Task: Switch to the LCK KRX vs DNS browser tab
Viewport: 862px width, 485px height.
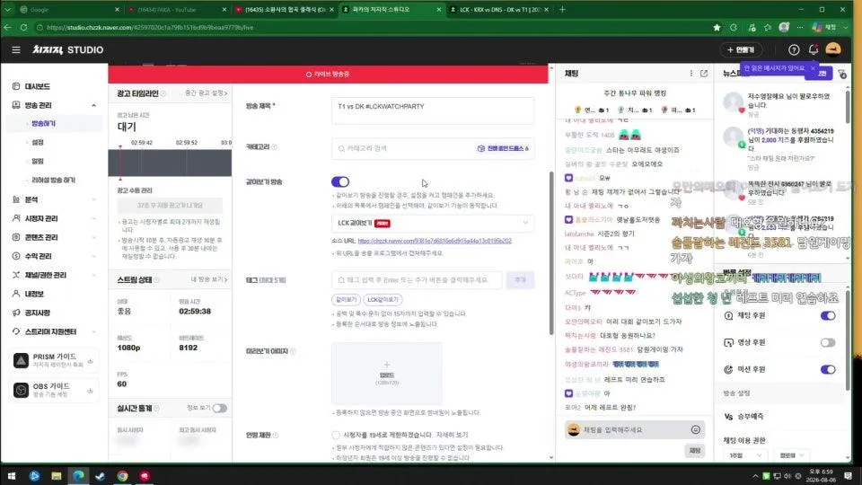Action: 498,9
